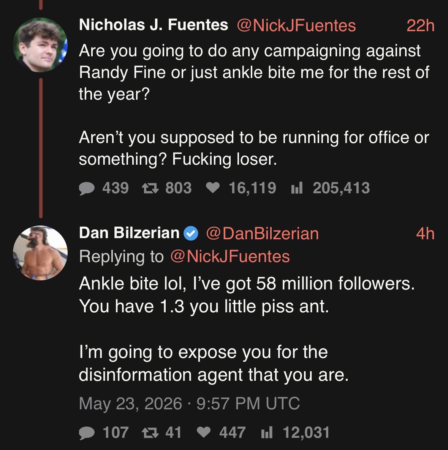This screenshot has width=448, height=450.
Task: Open Nicholas J. Fuentes profile picture
Action: pyautogui.click(x=40, y=45)
